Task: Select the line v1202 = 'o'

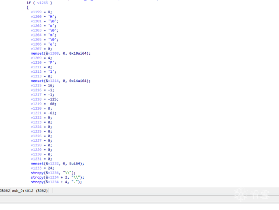Action: coord(43,26)
